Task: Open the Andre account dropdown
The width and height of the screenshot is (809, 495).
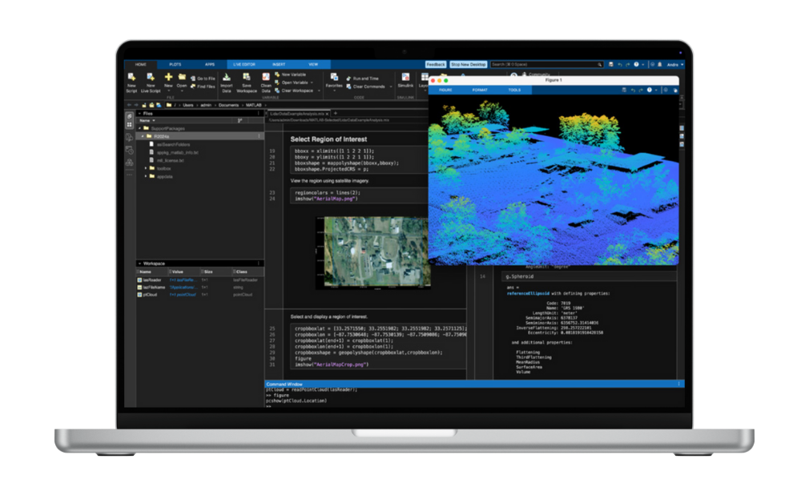Action: coord(675,65)
